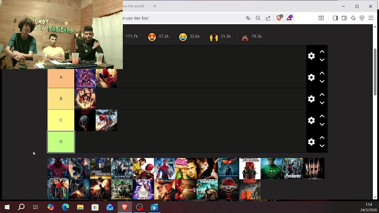The height and width of the screenshot is (213, 379).
Task: Click the page vertical scrollbar thumb
Action: click(375, 72)
